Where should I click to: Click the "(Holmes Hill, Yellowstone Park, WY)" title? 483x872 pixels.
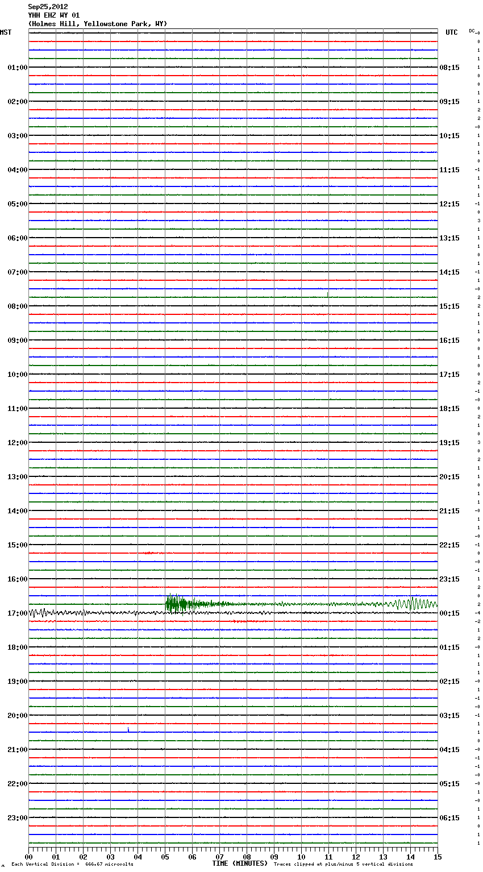point(98,24)
